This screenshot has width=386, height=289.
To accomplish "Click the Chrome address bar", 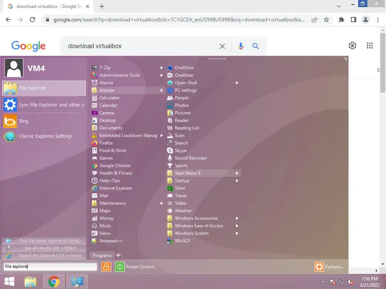I will [178, 20].
